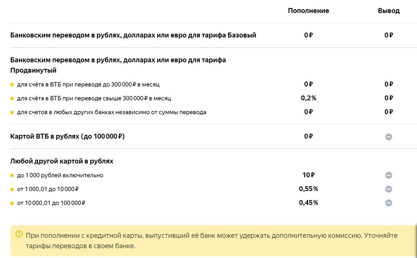The height and width of the screenshot is (258, 417).
Task: Click yellow bullet before любых других банках row
Action: coord(12,113)
